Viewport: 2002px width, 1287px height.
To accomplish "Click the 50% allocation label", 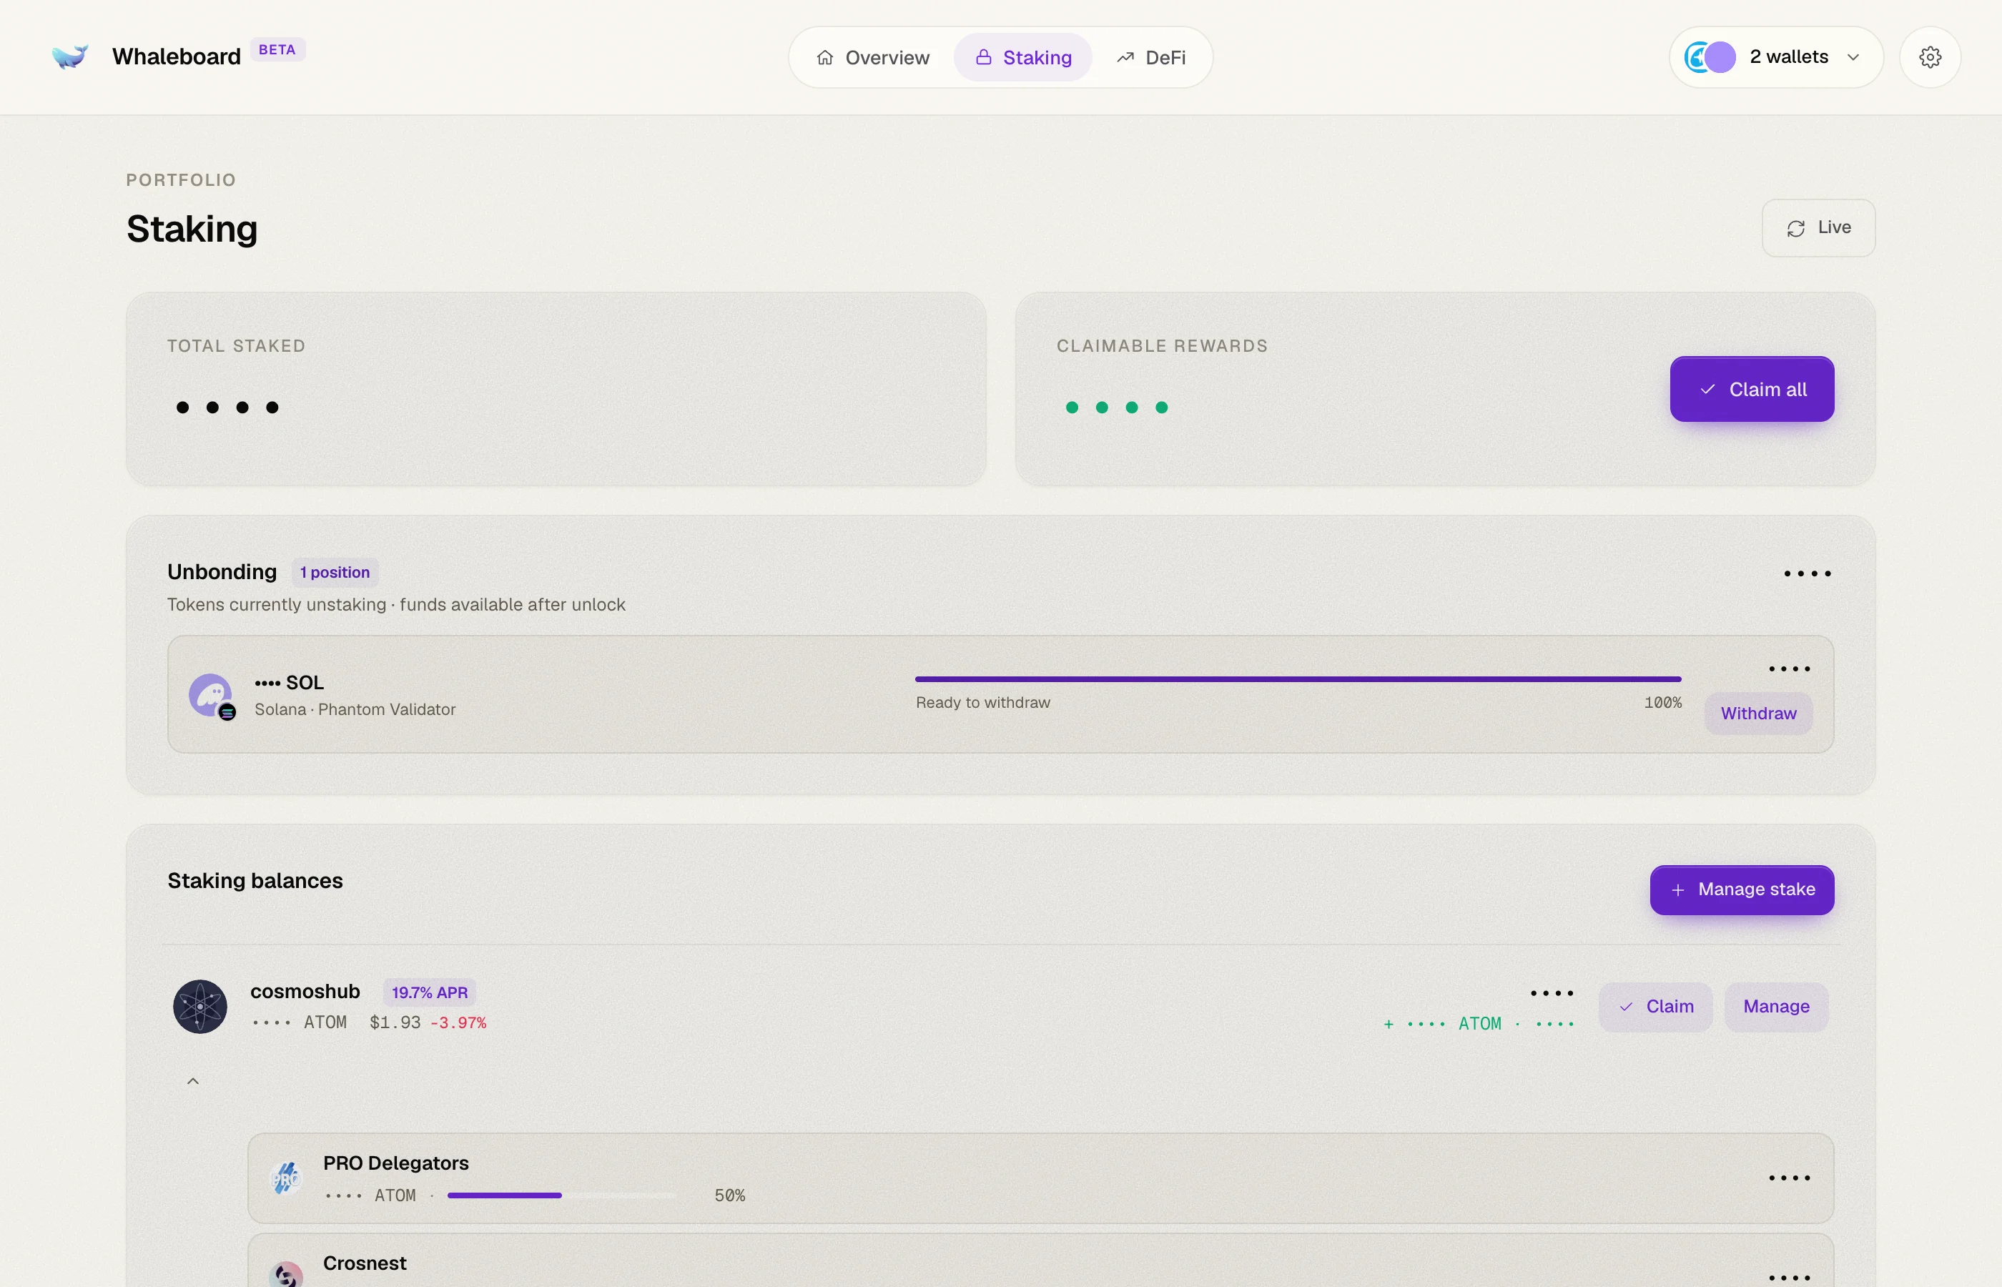I will point(729,1196).
